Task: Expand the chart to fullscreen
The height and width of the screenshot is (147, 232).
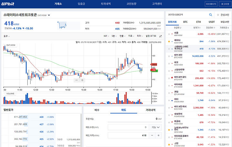Action: tap(160, 36)
